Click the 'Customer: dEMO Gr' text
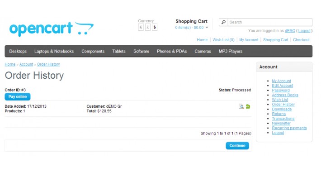This screenshot has height=172, width=321. [x=104, y=106]
